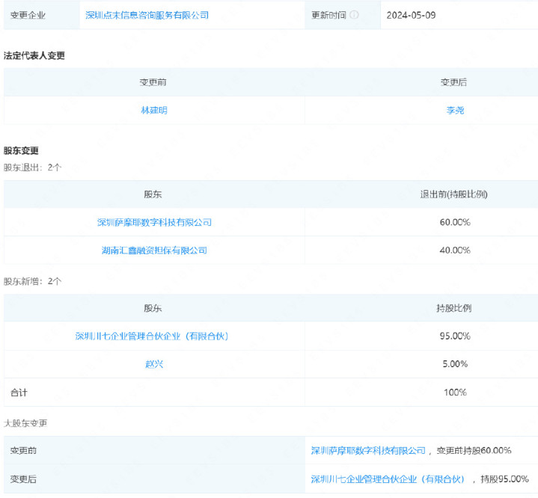The width and height of the screenshot is (538, 498).
Task: Open exited shareholder 湖南汇鑫融资担保有限公司
Action: pos(154,250)
